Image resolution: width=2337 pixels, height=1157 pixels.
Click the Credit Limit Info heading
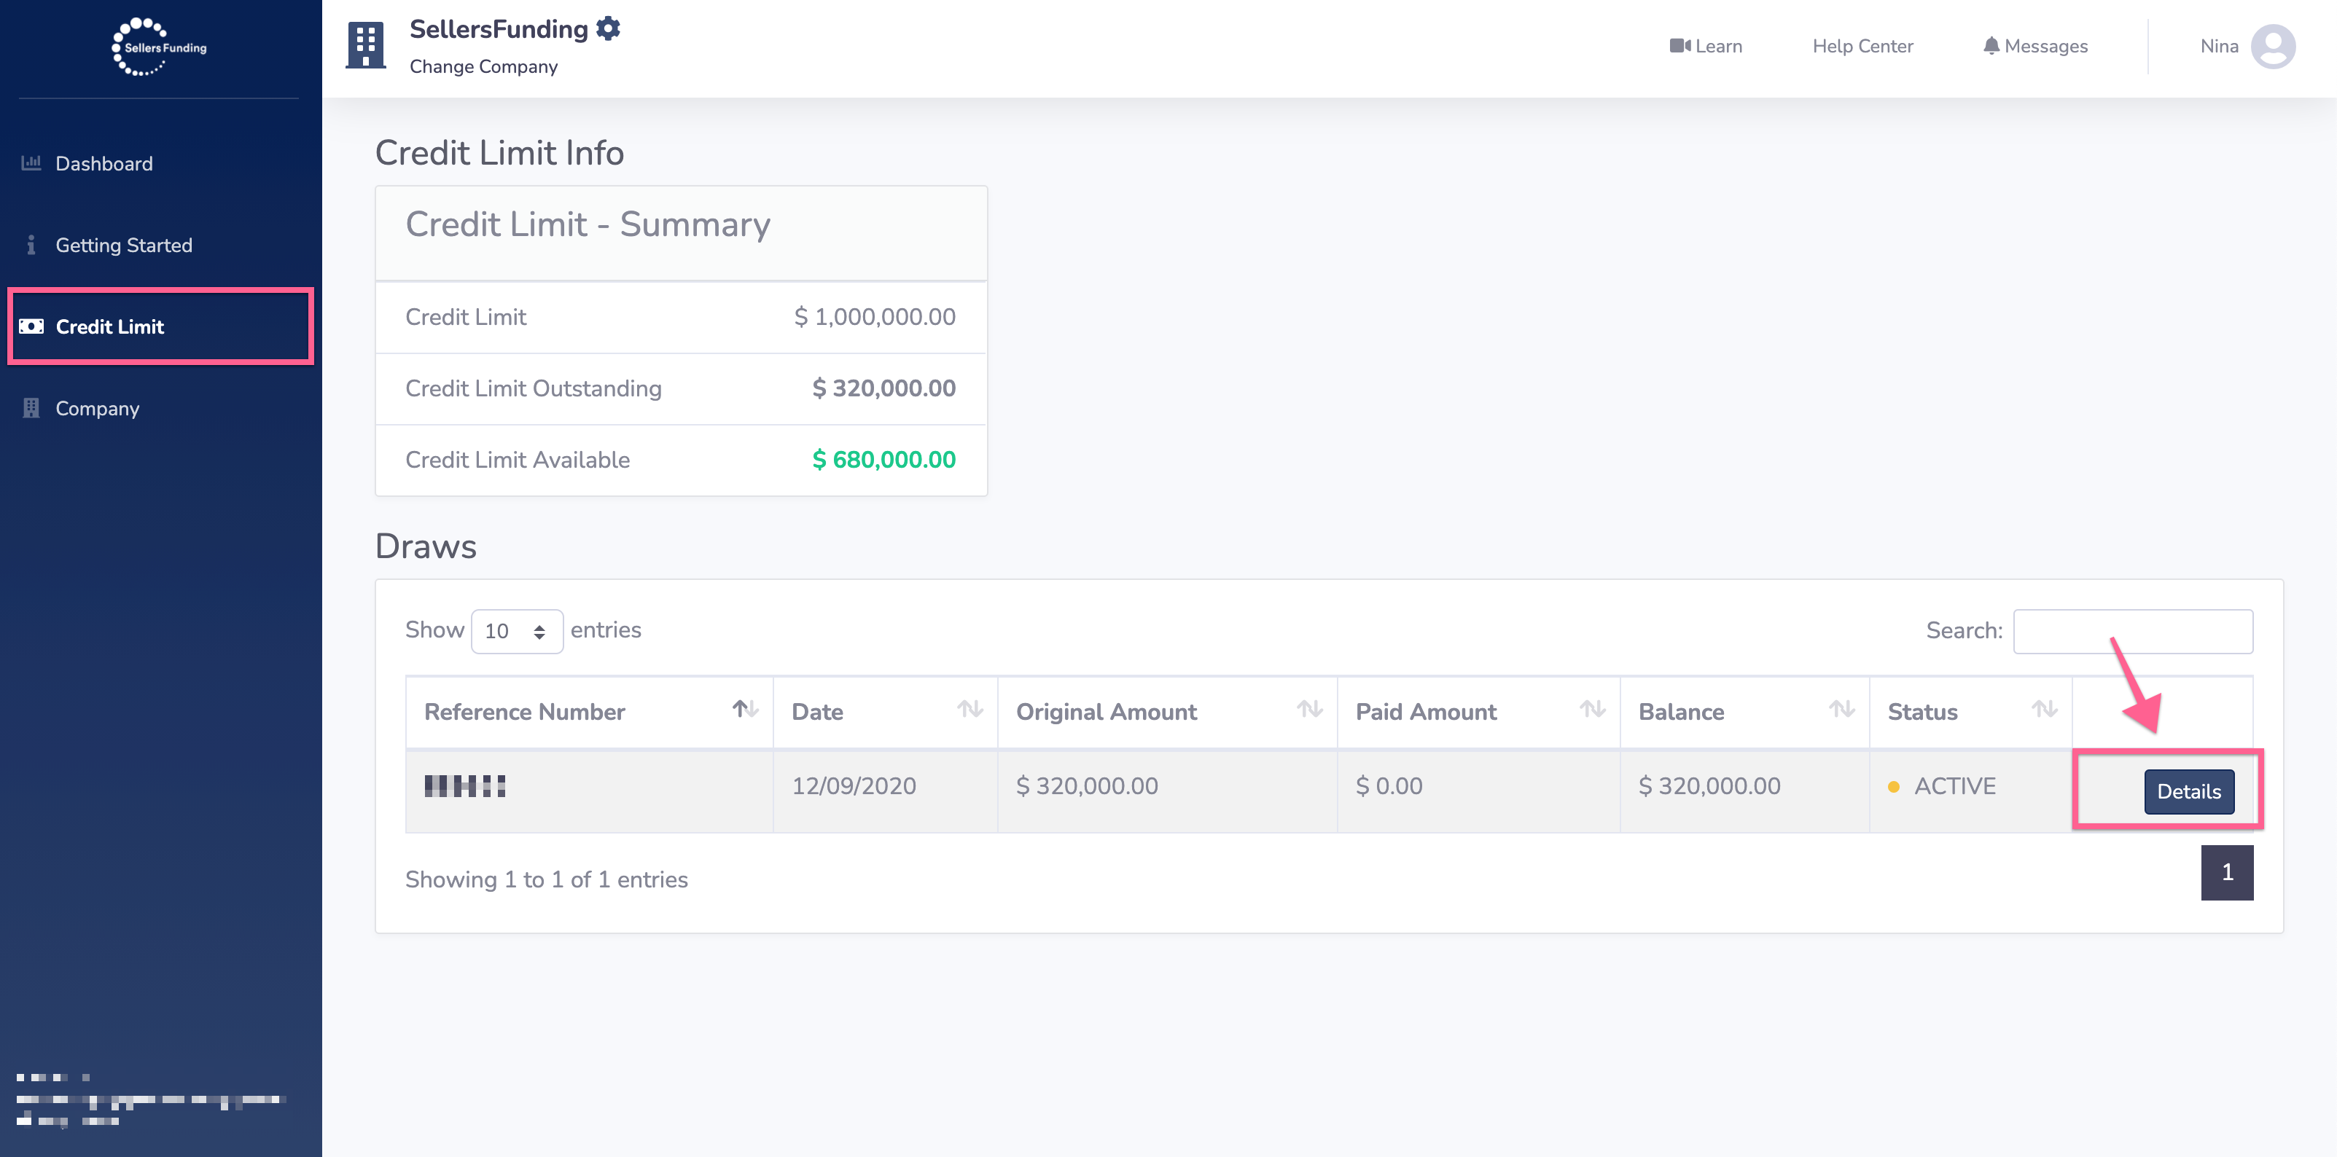coord(499,152)
